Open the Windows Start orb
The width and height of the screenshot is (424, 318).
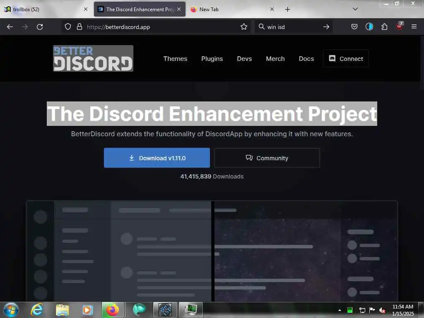point(11,310)
